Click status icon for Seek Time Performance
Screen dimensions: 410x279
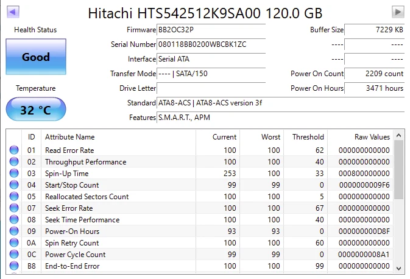click(x=14, y=219)
